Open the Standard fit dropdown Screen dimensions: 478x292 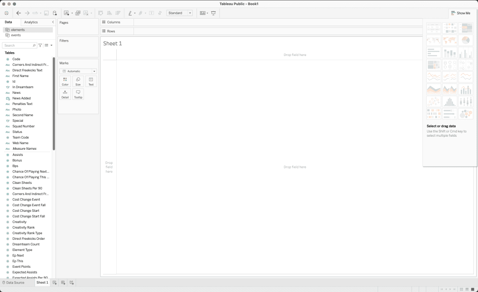point(179,13)
